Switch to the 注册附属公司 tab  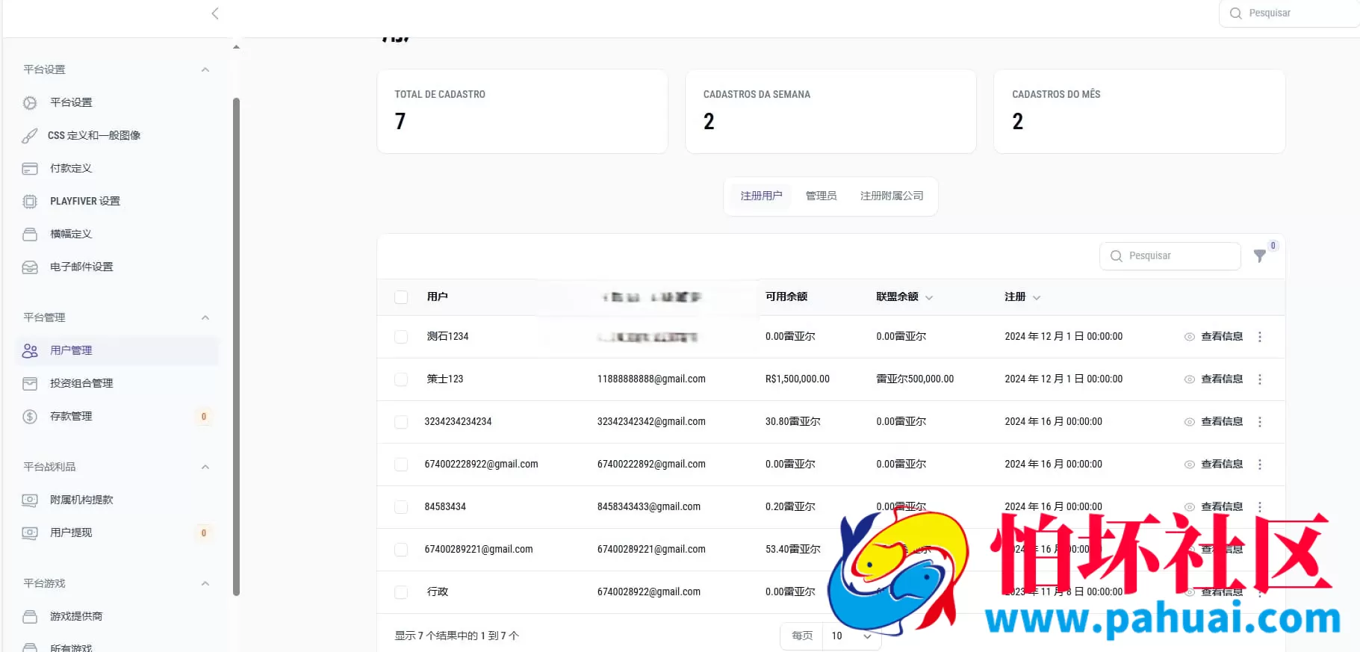(892, 196)
